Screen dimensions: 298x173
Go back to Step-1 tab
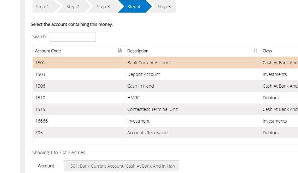pos(42,6)
